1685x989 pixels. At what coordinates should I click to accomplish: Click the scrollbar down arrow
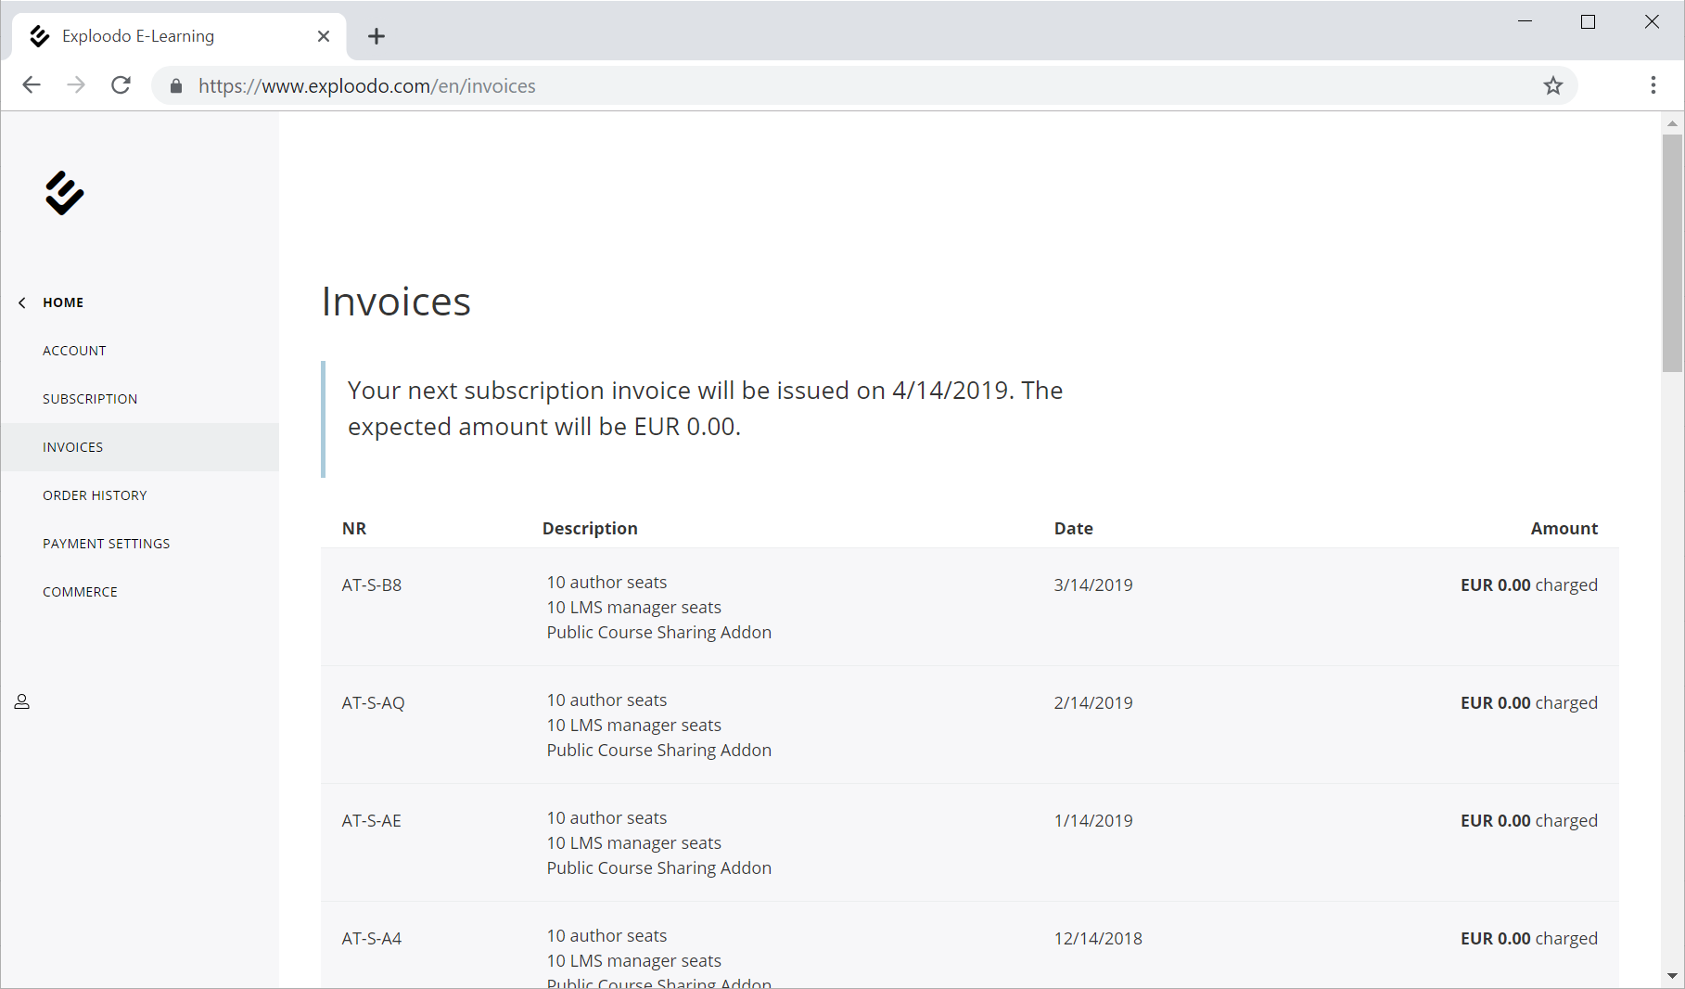point(1672,976)
